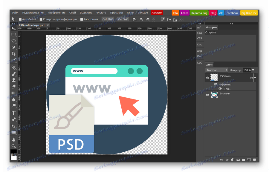Expand the narrow side panel with <> arrows
Screen dimensions: 269x172
tap(200, 24)
